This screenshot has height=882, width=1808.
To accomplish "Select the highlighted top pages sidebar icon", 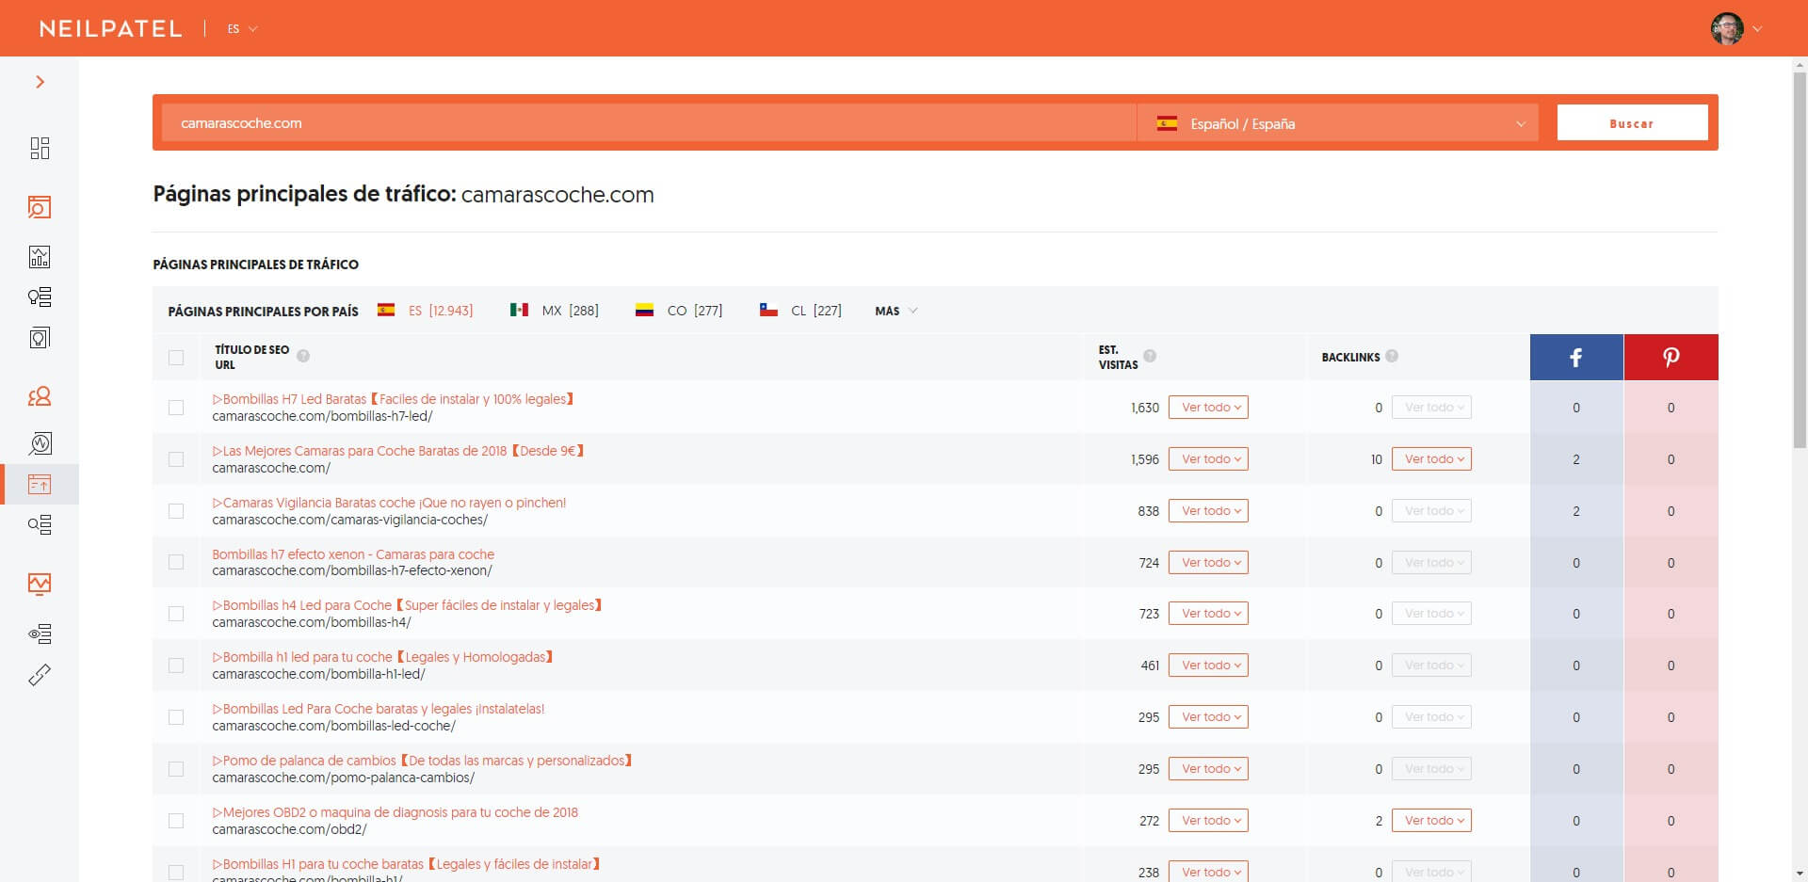I will pos(40,484).
